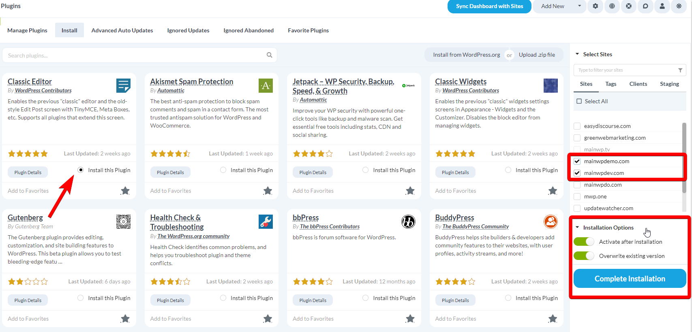Screen dimensions: 692x332
Task: Choose Upload .zip file option
Action: [537, 55]
